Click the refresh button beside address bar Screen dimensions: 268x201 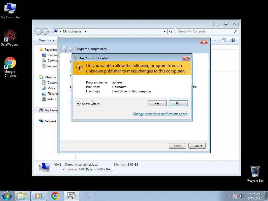(x=171, y=31)
